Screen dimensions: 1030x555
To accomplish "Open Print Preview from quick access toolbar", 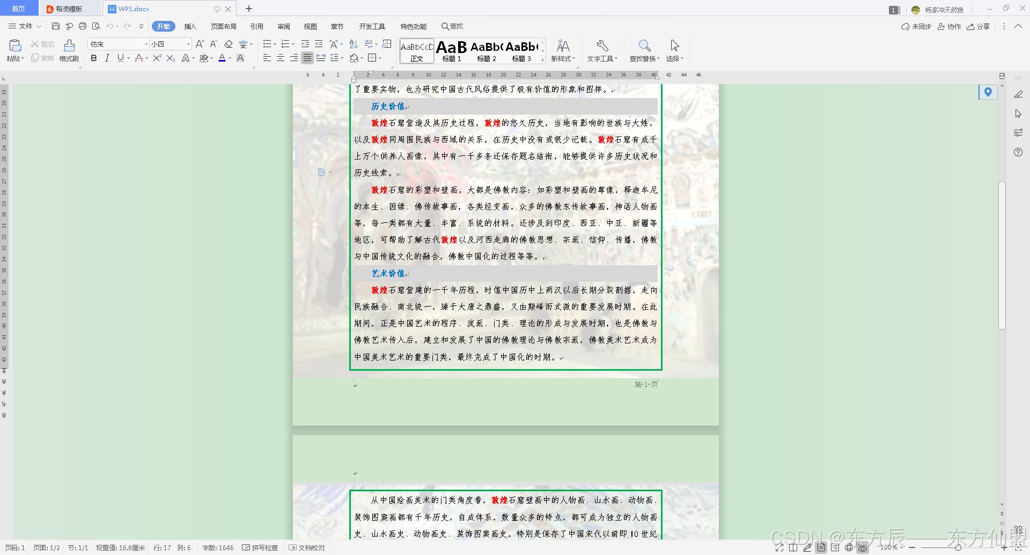I will pyautogui.click(x=96, y=26).
